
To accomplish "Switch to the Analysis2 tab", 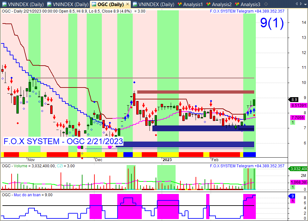I will [219, 4].
